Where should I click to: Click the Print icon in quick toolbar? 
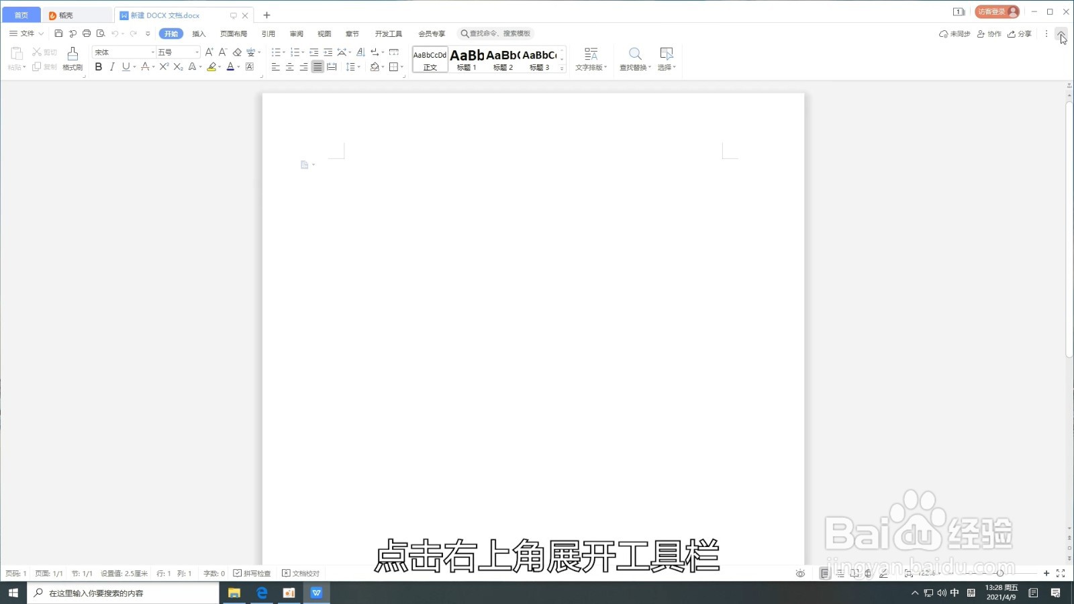[87, 34]
